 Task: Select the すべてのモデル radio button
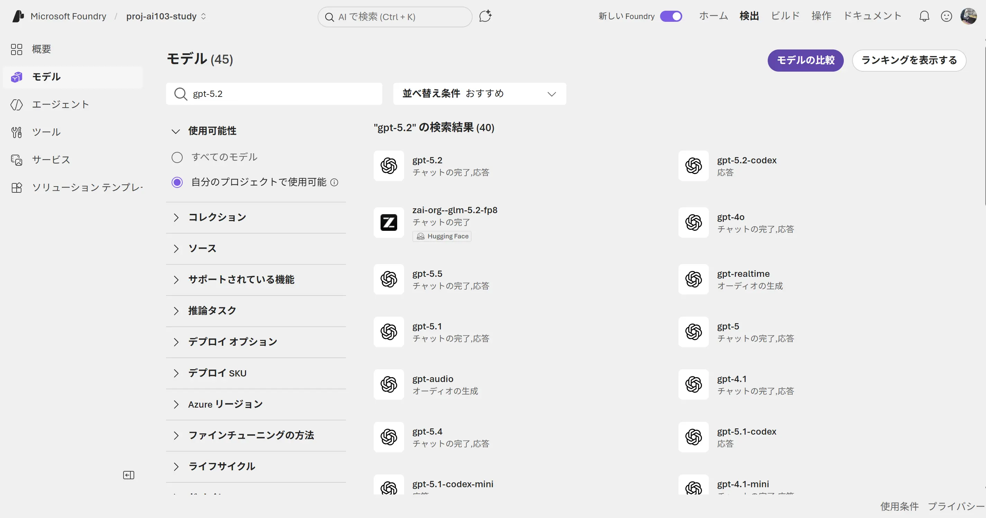point(177,157)
